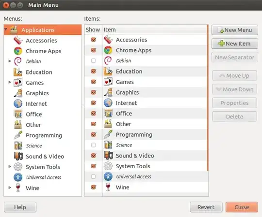
Task: Toggle the System Tools show checkbox
Action: (94, 166)
